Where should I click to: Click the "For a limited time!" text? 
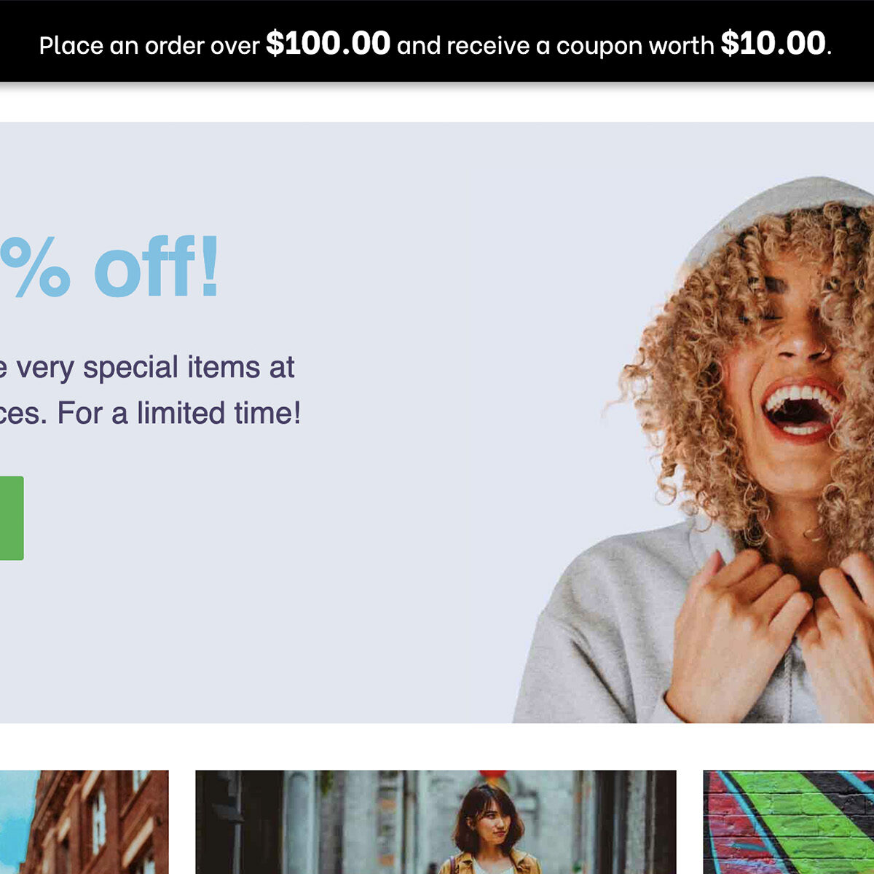pos(178,413)
